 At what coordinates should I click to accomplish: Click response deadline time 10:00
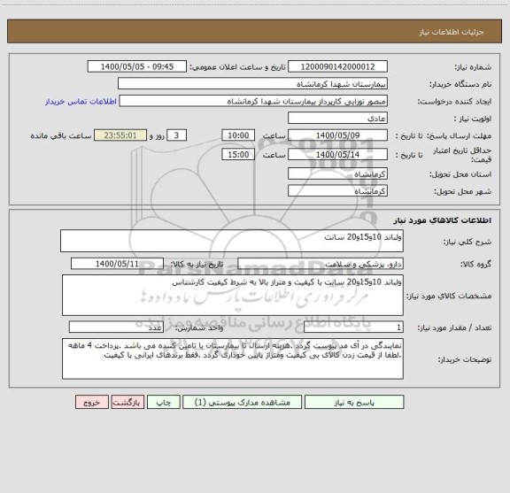[238, 135]
